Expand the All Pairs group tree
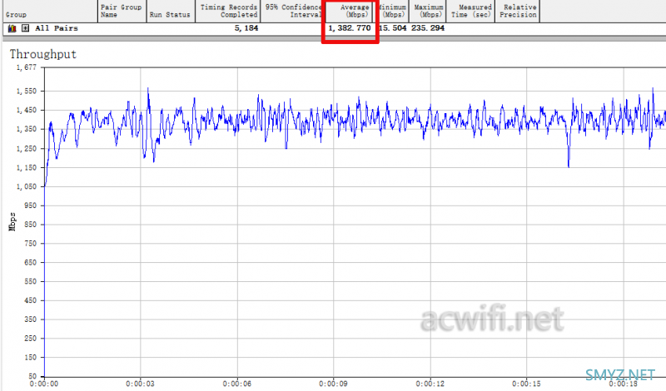Viewport: 666px width, 391px height. click(25, 27)
